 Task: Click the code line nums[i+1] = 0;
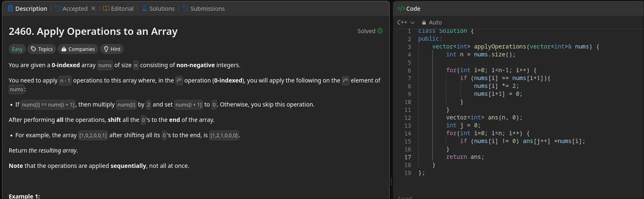click(x=498, y=94)
